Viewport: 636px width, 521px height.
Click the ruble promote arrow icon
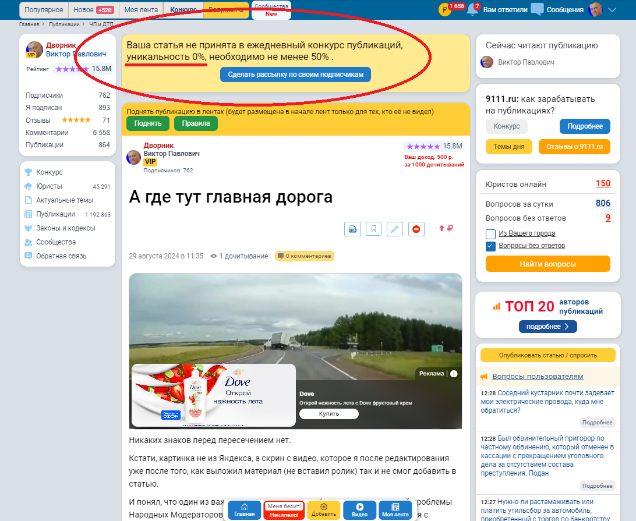pos(446,229)
